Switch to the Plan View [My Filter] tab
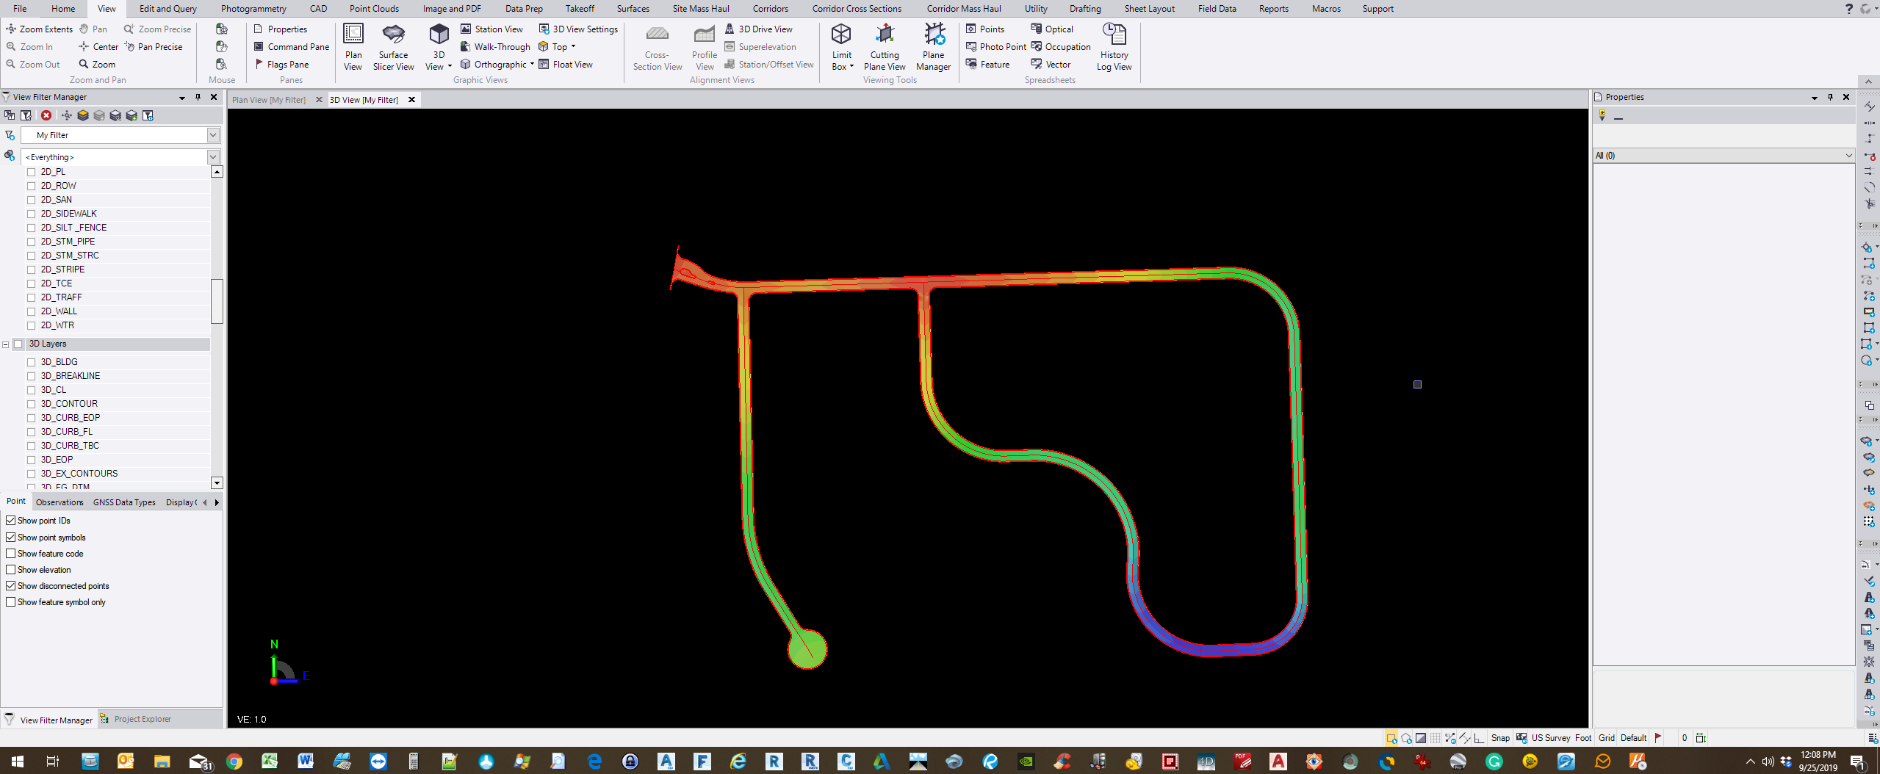 point(269,100)
